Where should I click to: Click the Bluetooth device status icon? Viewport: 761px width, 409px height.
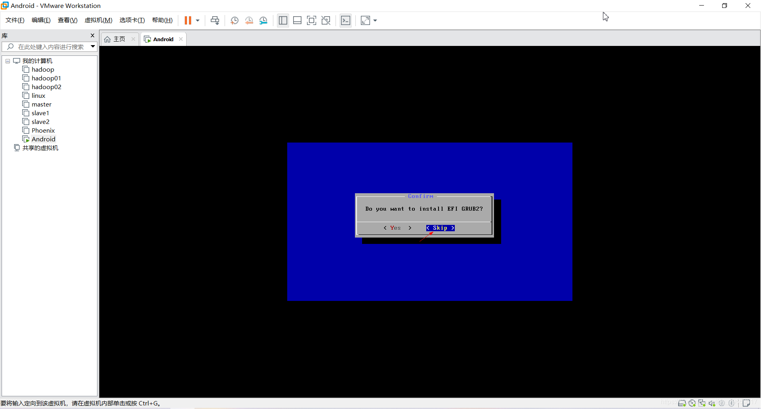732,403
